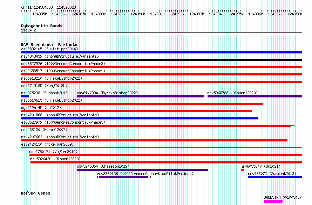Select esv3627979 (1000GenomesConsortiumPhase3) label
The width and height of the screenshot is (312, 205).
click(x=63, y=122)
